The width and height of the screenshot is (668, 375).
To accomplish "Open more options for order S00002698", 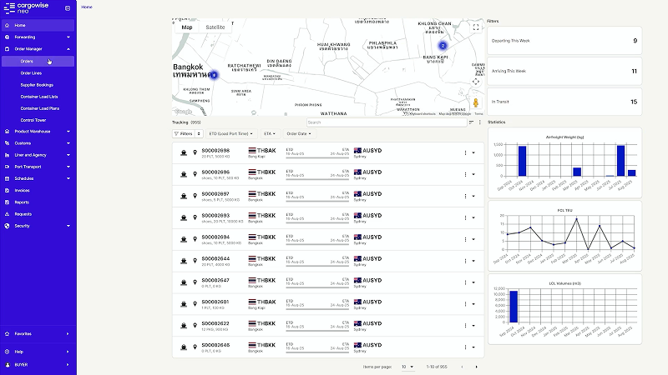I will pos(465,152).
